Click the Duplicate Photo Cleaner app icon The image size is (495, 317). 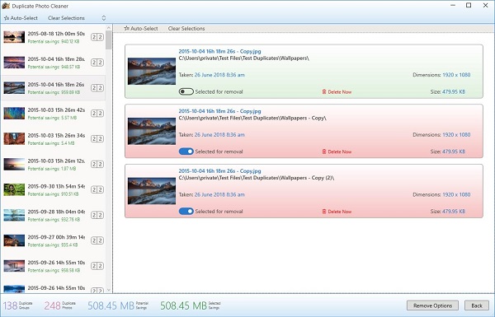tap(6, 6)
